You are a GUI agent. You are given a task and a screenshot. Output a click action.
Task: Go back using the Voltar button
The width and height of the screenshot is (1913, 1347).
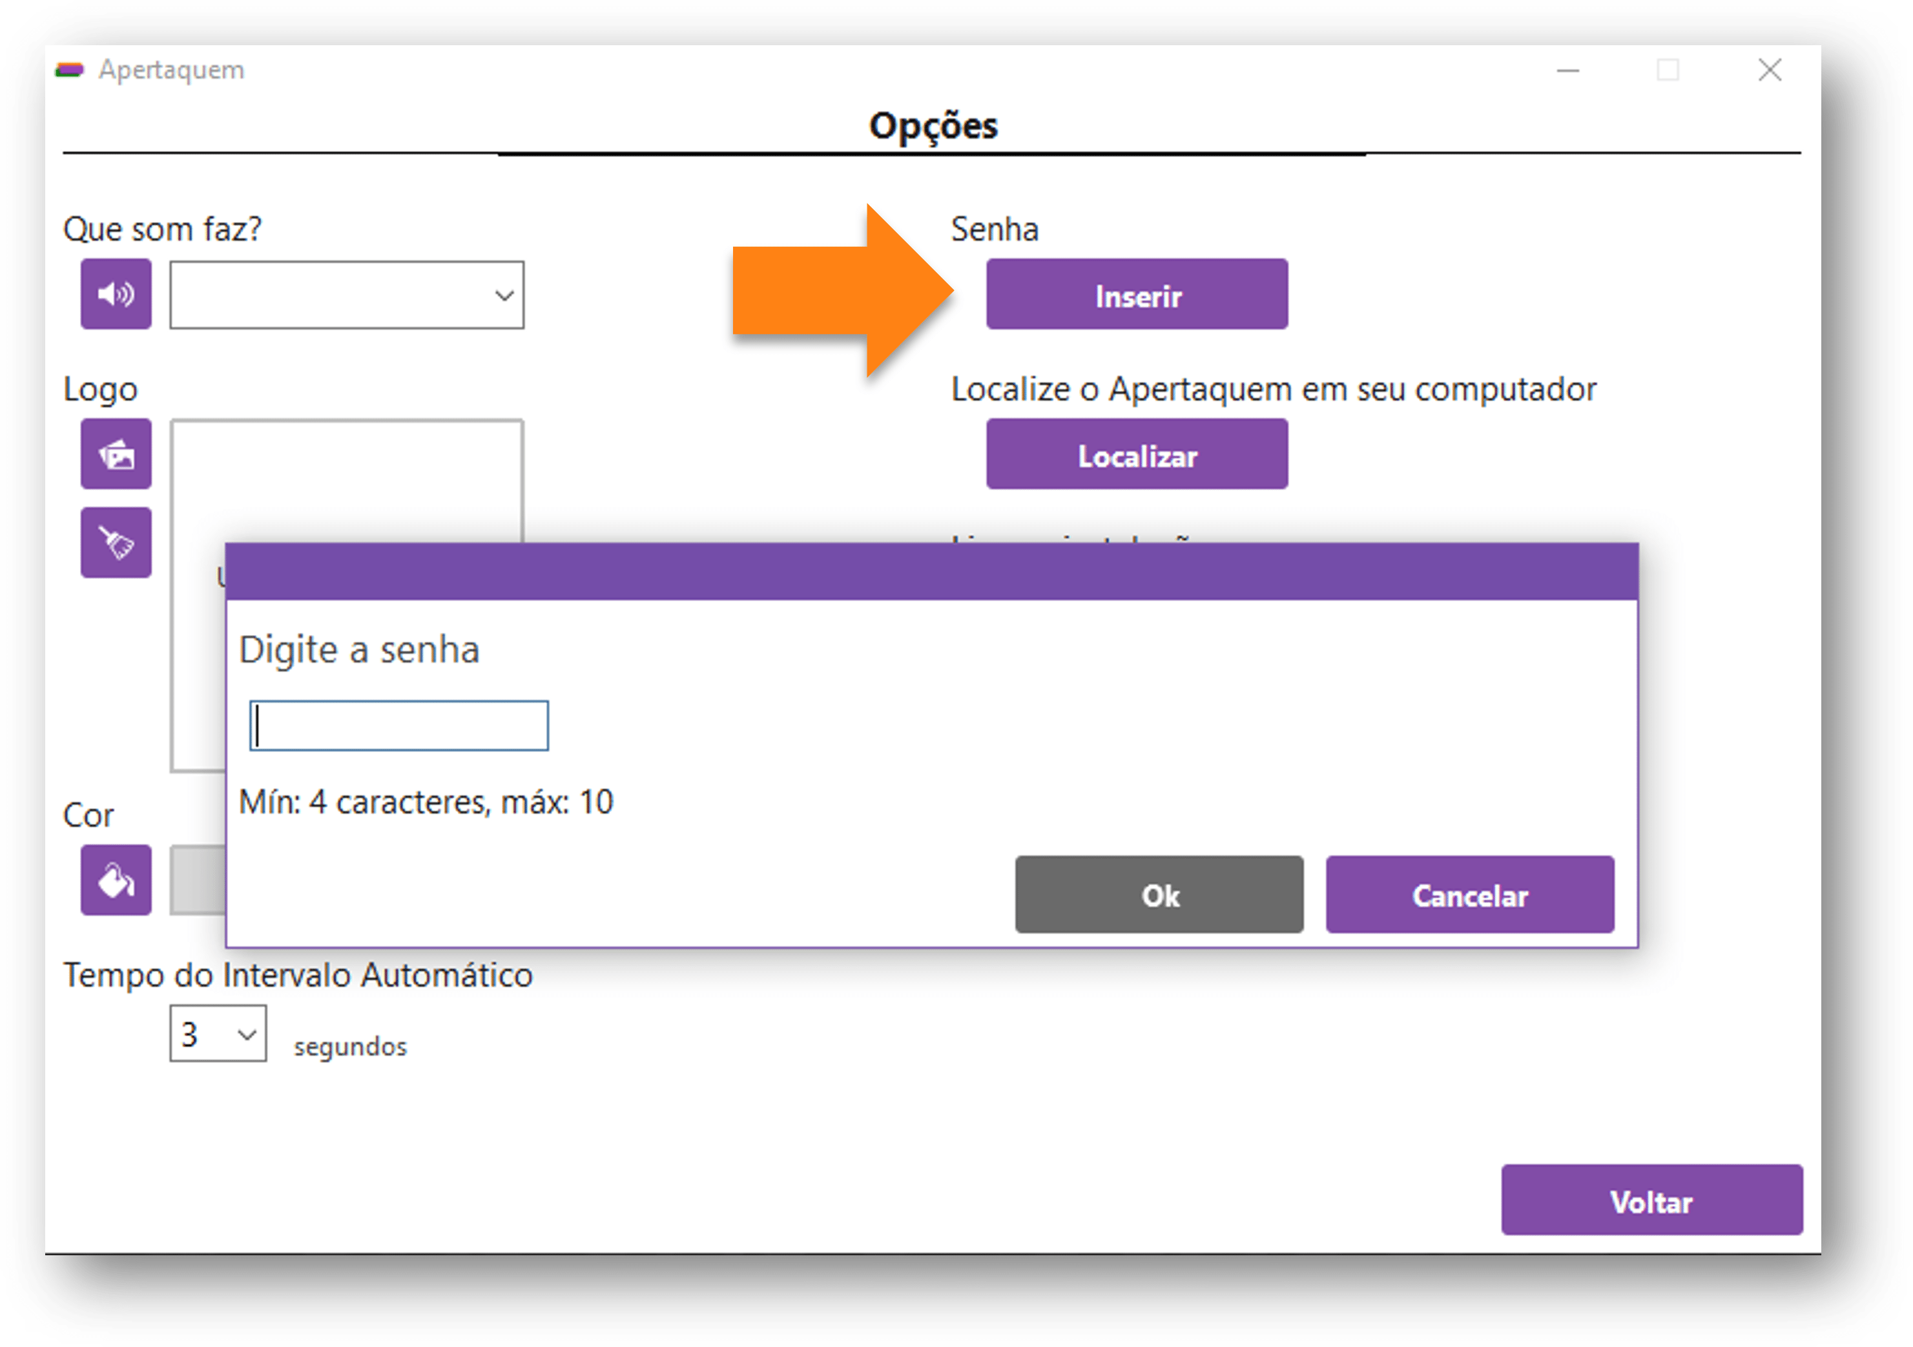point(1652,1200)
